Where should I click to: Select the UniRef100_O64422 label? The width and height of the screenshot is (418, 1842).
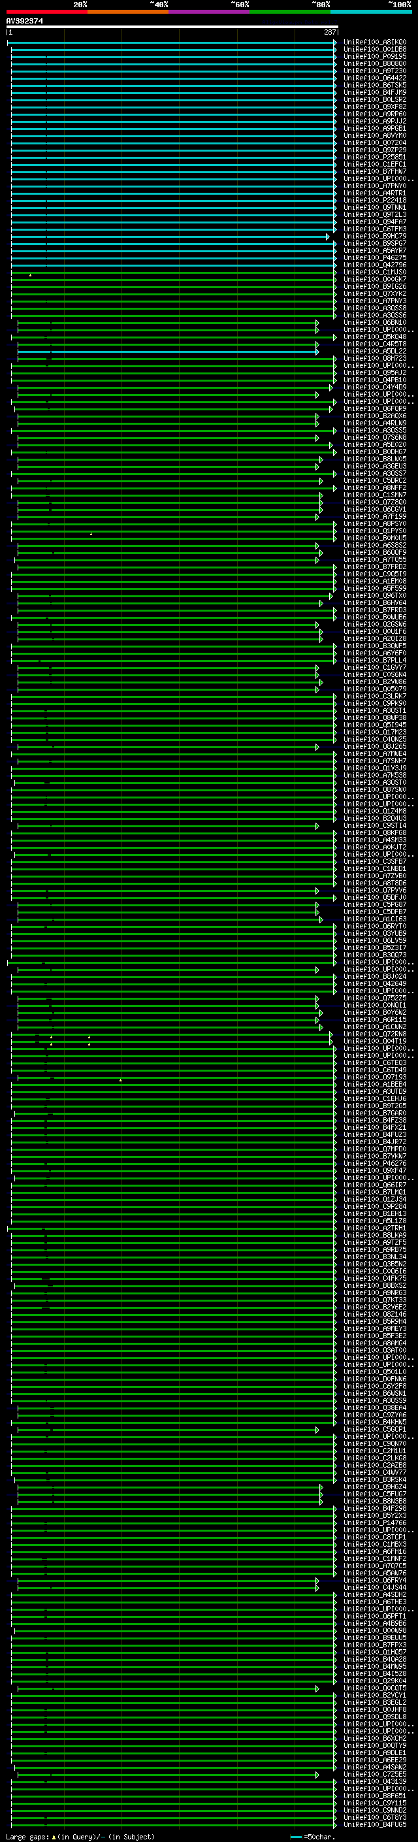pos(374,78)
